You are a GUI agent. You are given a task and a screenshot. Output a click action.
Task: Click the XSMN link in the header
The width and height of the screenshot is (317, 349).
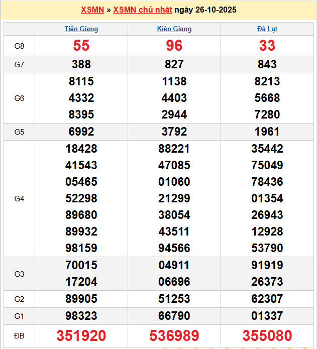[92, 10]
